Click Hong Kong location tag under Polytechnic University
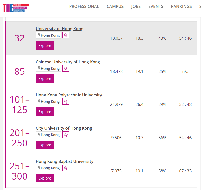Image resolution: width=201 pixels, height=190 pixels. pyautogui.click(x=48, y=102)
